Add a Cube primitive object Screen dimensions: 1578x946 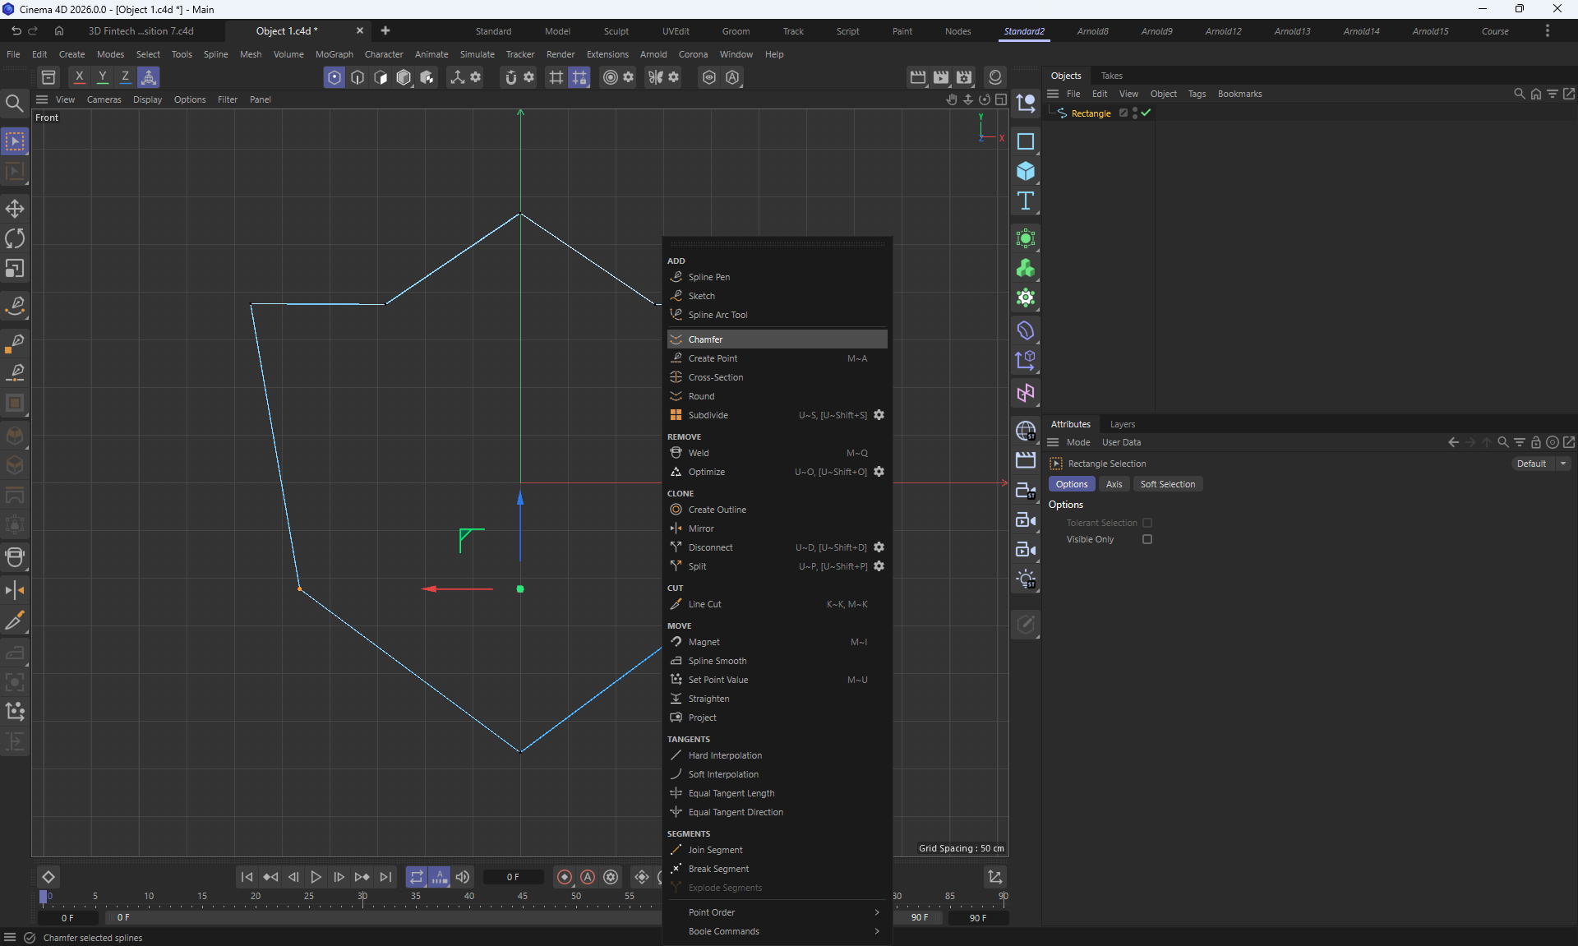1025,171
